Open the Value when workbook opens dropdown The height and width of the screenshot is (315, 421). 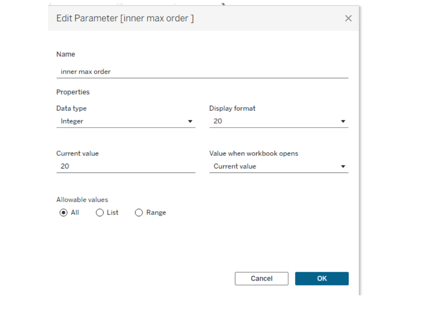pyautogui.click(x=278, y=166)
